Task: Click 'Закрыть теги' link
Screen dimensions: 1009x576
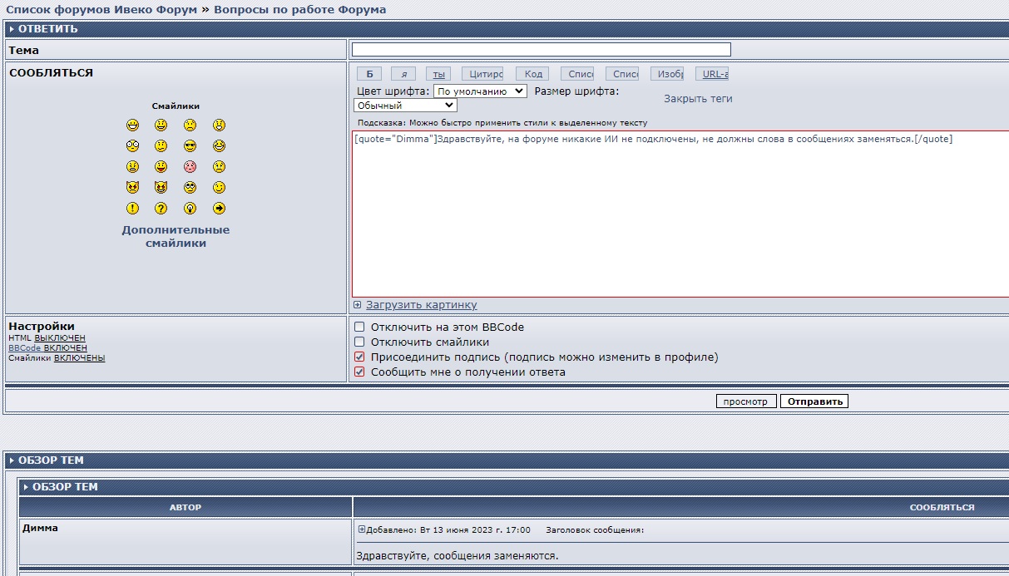Action: 698,99
